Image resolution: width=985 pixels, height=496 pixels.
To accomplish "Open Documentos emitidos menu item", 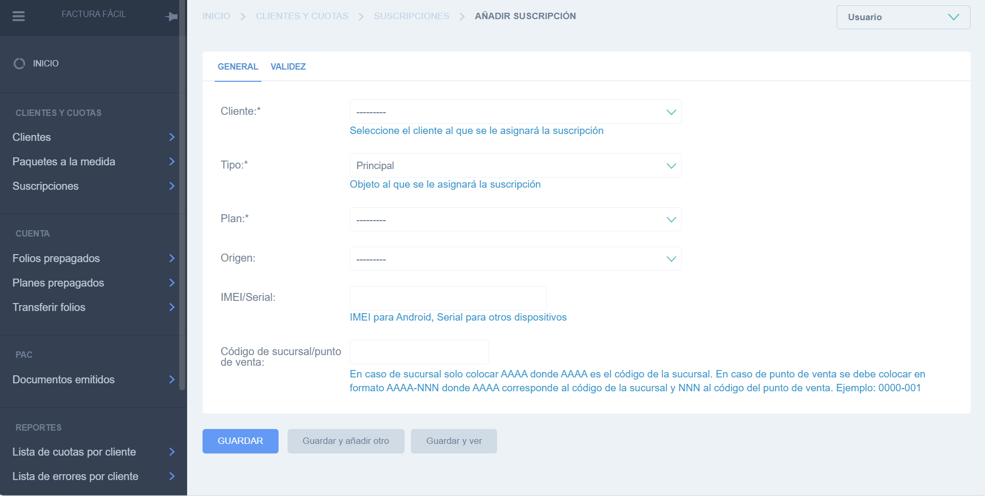I will (x=64, y=380).
